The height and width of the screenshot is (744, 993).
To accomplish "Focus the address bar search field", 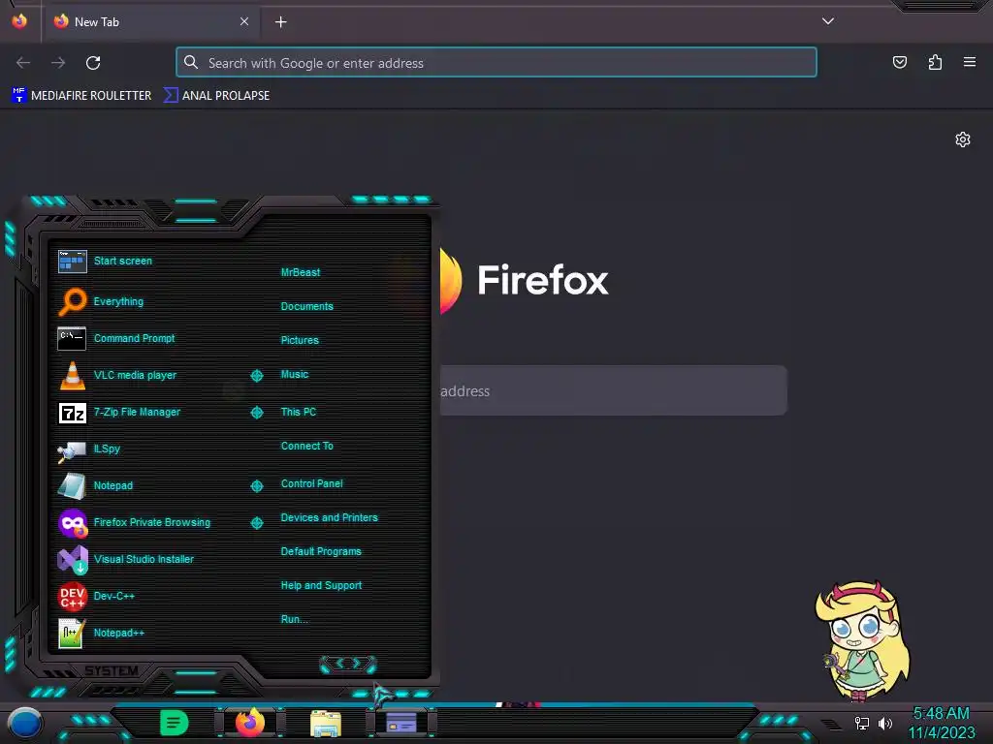I will (x=496, y=63).
